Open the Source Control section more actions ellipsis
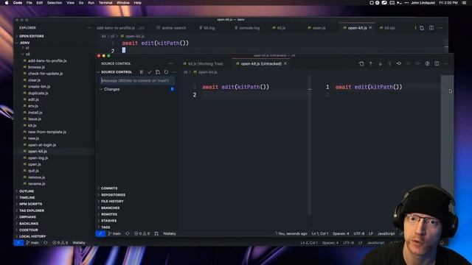 tap(174, 72)
